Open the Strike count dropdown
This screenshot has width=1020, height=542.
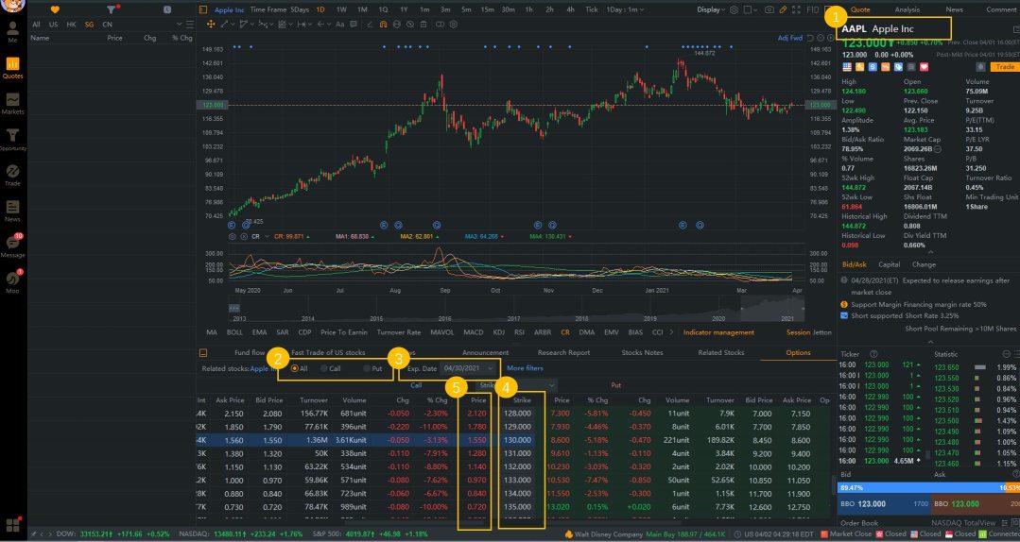(517, 385)
